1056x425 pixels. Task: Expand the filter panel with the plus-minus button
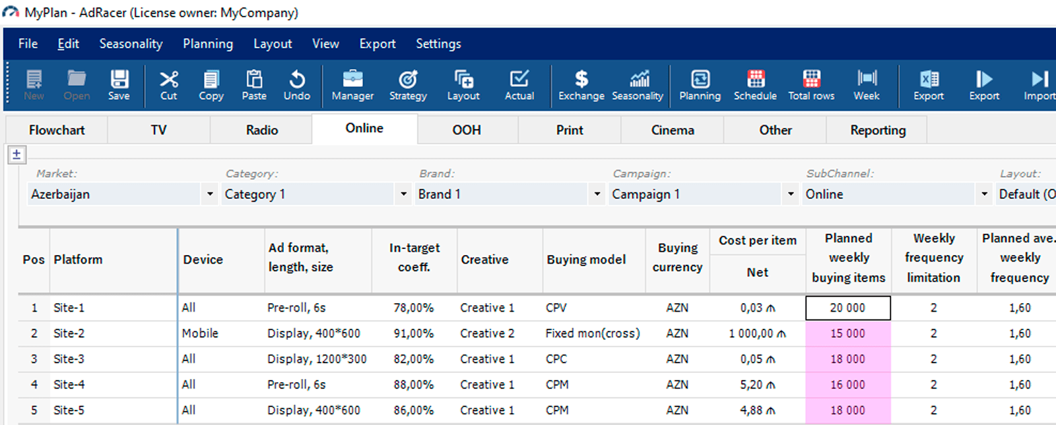pyautogui.click(x=16, y=155)
